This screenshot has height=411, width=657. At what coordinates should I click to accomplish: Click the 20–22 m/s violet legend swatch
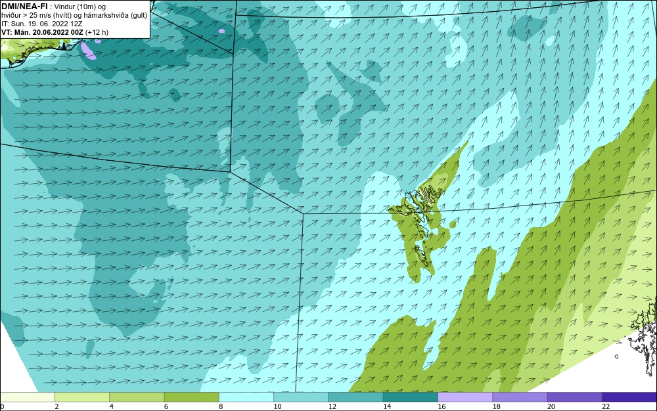tap(574, 397)
